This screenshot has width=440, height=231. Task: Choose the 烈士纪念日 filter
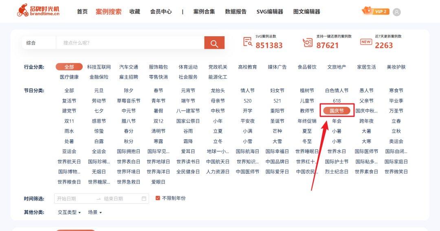click(337, 172)
